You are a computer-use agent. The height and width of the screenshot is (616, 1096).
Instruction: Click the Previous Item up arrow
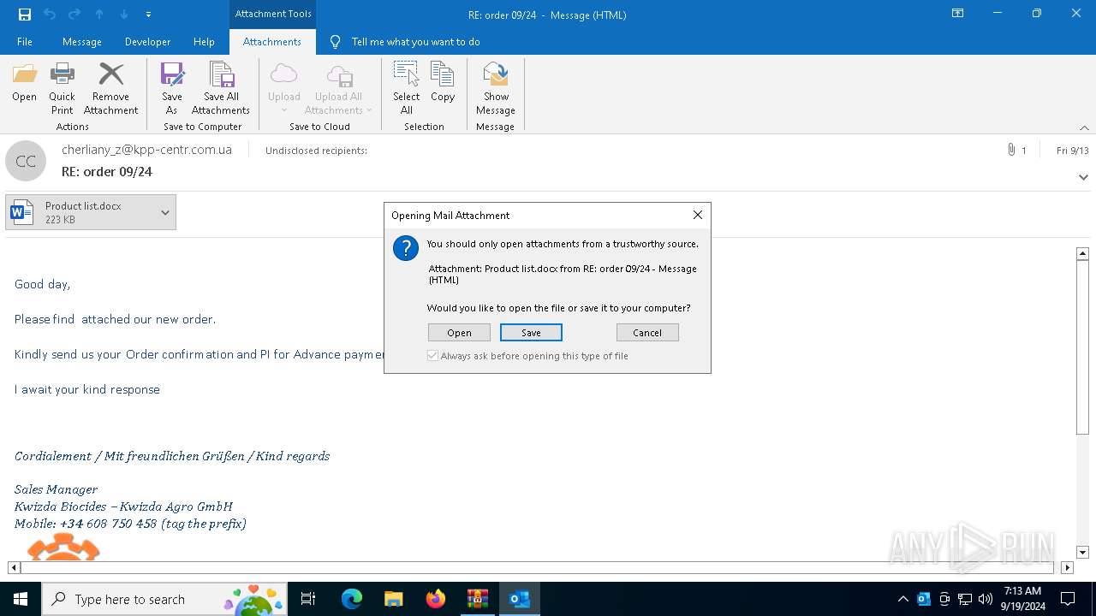(x=99, y=15)
